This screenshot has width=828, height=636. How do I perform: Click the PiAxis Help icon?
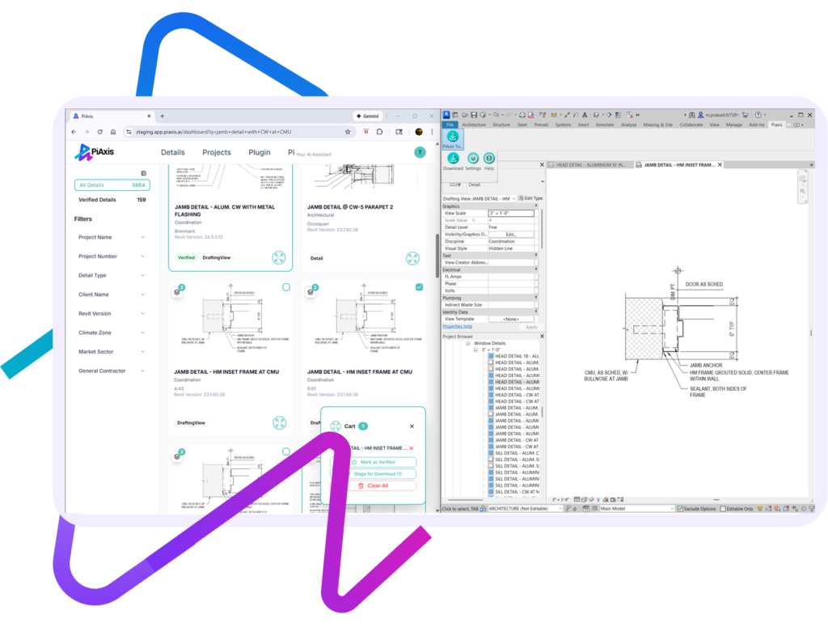[x=489, y=158]
